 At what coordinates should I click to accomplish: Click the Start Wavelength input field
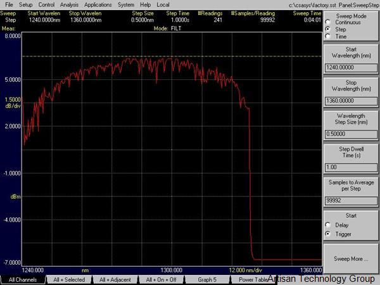[x=350, y=65]
